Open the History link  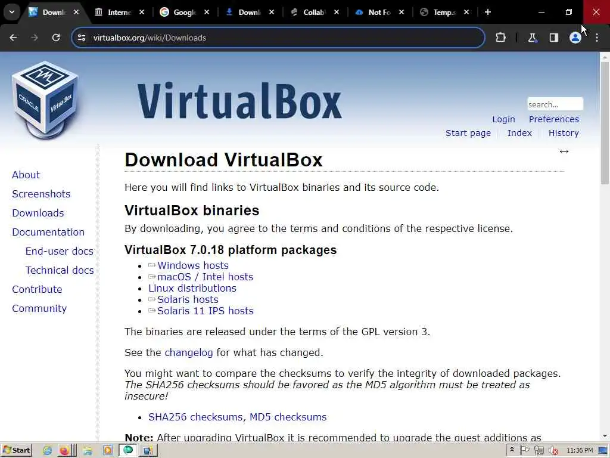[564, 133]
